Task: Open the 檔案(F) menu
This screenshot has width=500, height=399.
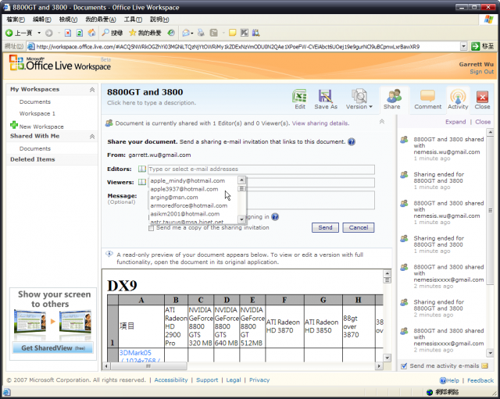Action: coord(16,20)
